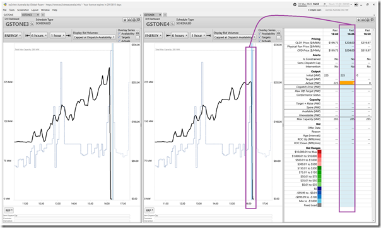Add new tab next to GSTONE4 tab

pyautogui.click(x=165, y=14)
